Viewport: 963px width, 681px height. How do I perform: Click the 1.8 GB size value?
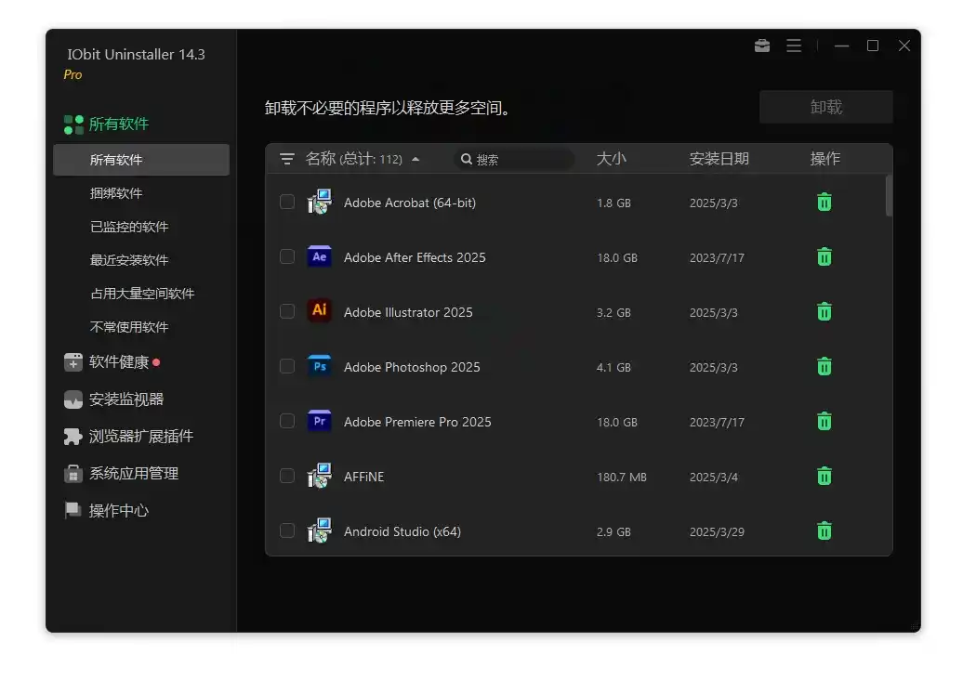tap(613, 203)
